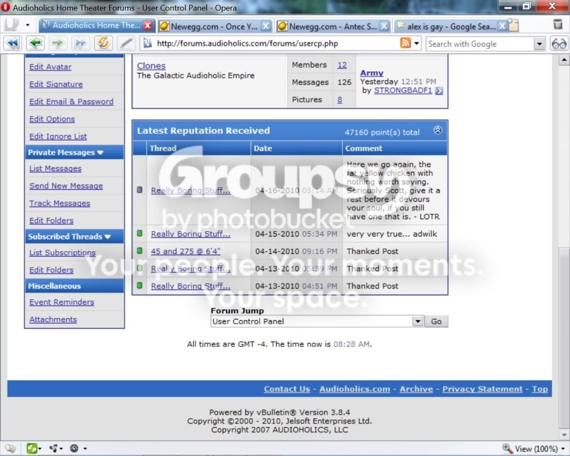The image size is (570, 456).
Task: Click the Search with Google field
Action: [x=480, y=44]
